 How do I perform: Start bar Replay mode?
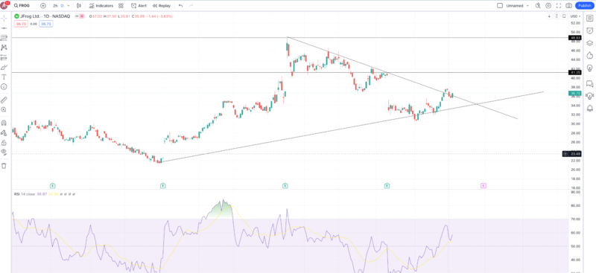coord(162,6)
